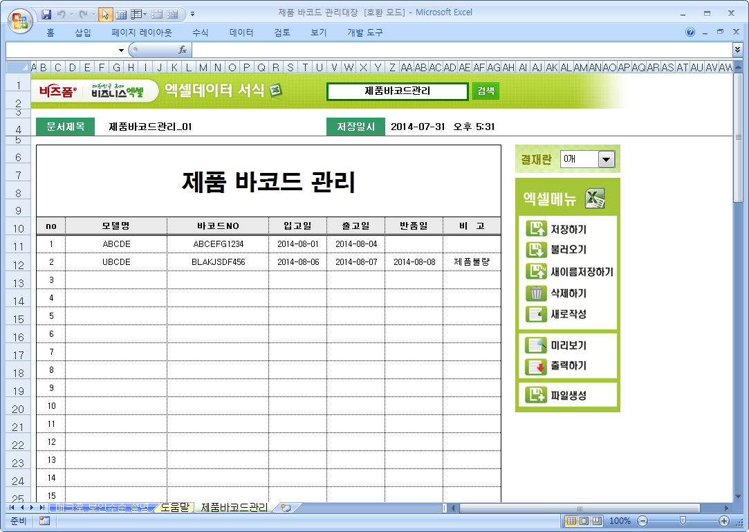The image size is (749, 532).
Task: Click the 불러오기 load icon
Action: click(x=536, y=250)
